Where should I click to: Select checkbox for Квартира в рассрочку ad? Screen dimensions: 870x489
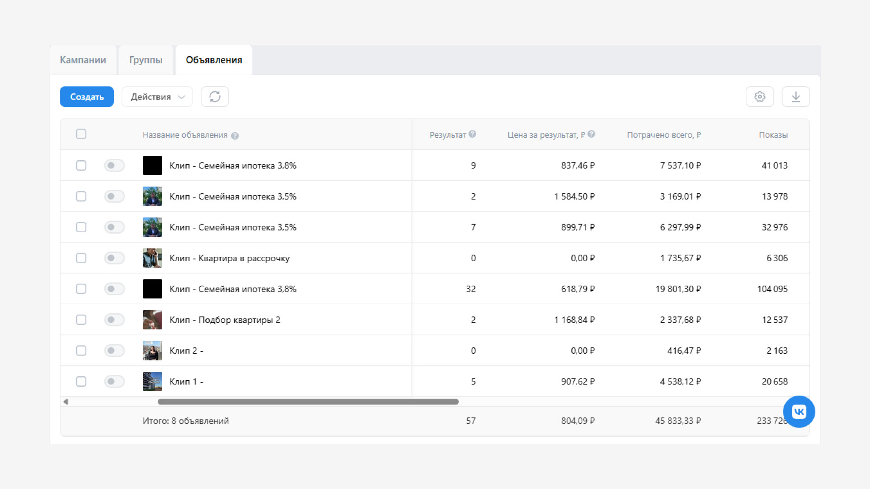[81, 258]
